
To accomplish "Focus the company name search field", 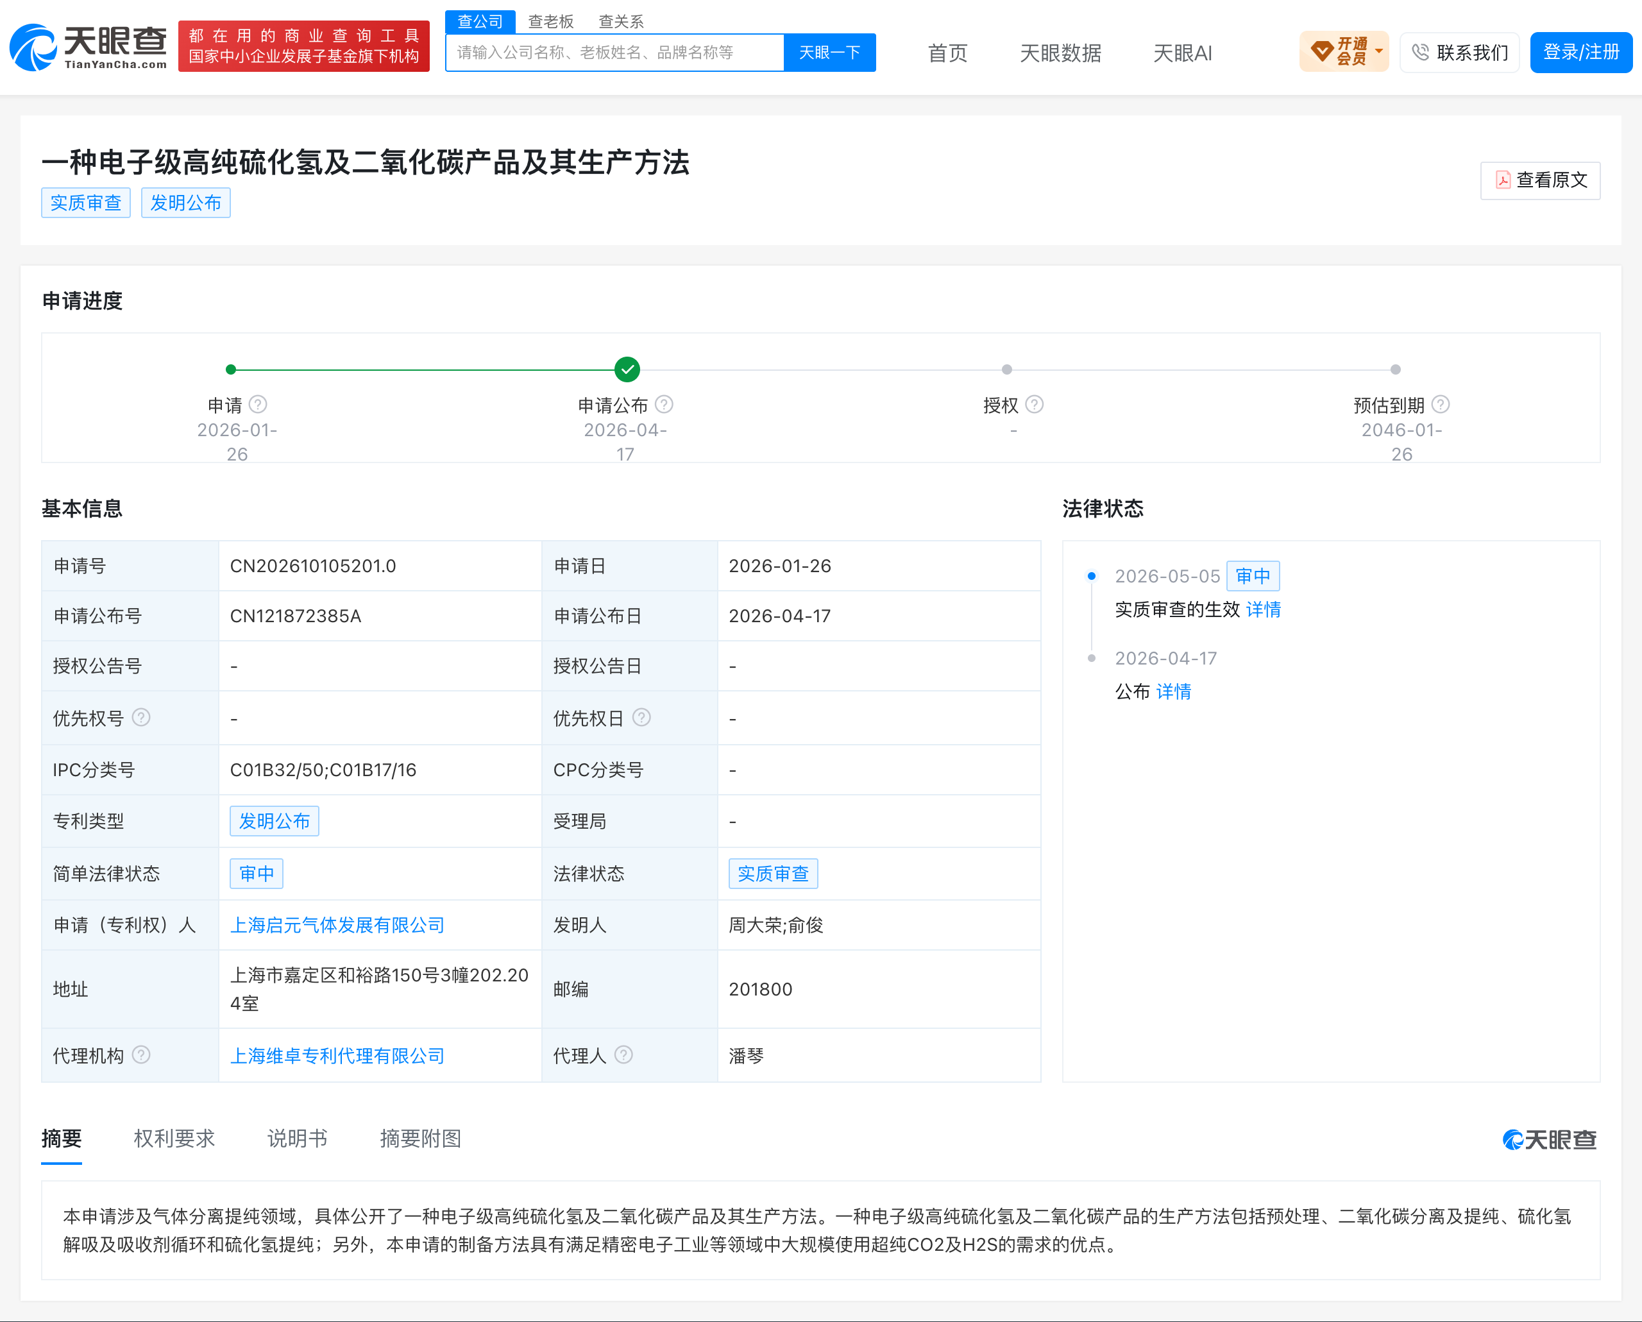I will click(x=614, y=53).
